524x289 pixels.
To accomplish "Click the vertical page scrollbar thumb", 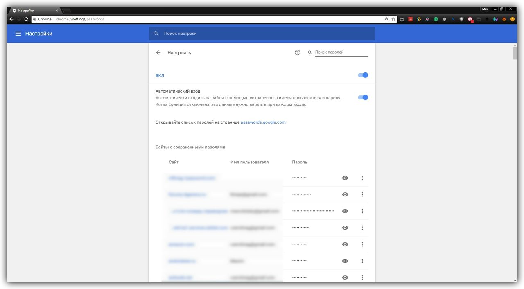I will point(515,53).
